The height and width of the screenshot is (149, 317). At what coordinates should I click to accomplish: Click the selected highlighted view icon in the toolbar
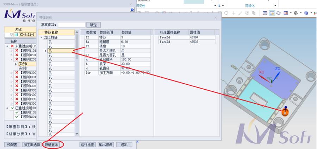point(272,13)
